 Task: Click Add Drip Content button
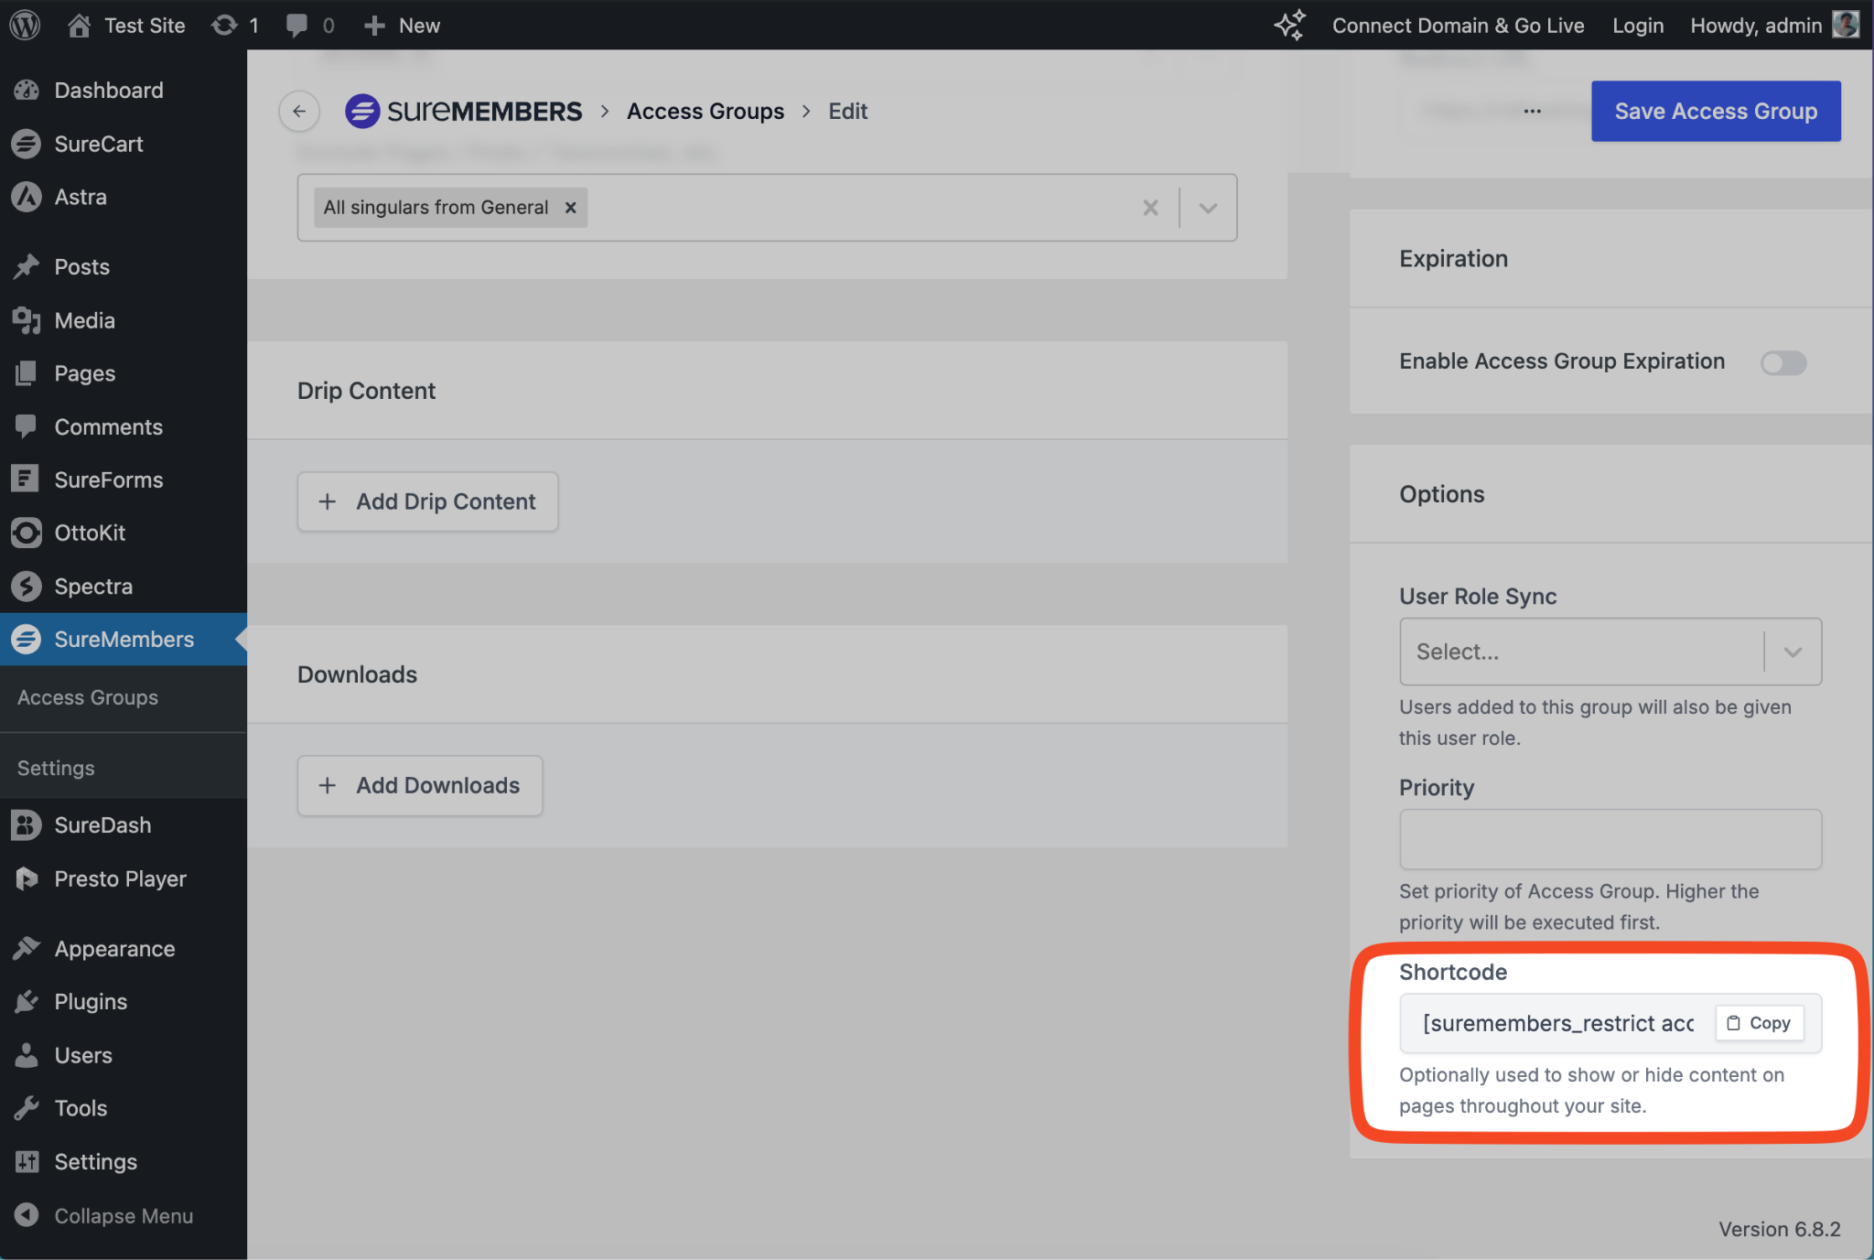click(427, 501)
